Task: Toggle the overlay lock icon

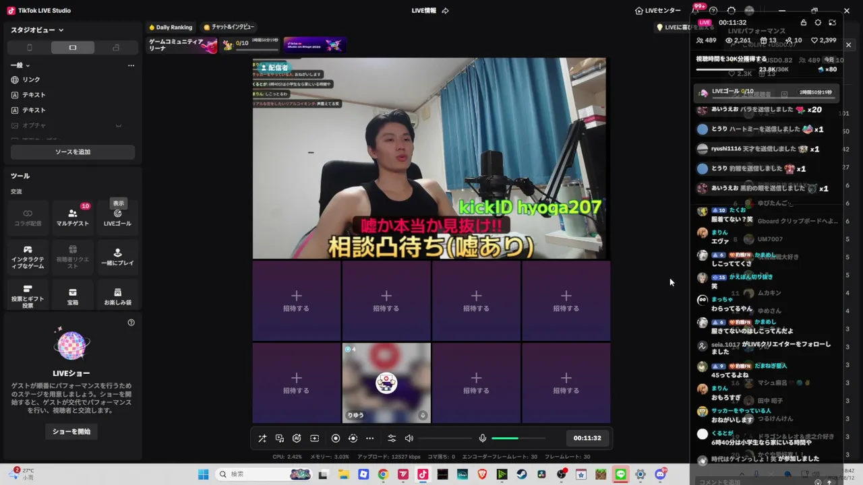Action: [803, 22]
